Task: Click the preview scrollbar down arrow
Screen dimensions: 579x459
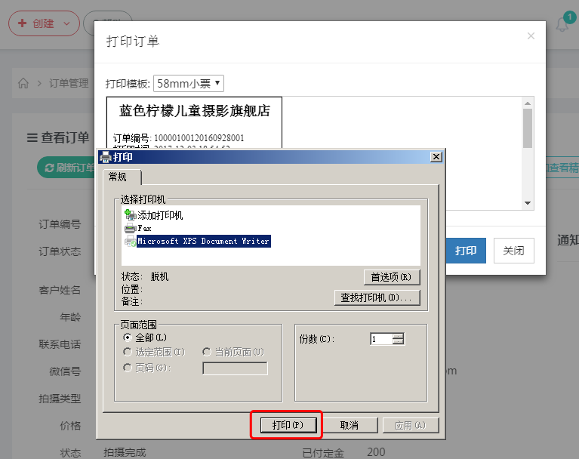Action: (x=528, y=203)
